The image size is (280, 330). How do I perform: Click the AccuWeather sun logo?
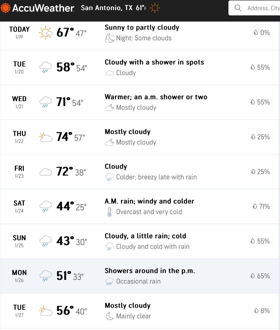(x=5, y=8)
